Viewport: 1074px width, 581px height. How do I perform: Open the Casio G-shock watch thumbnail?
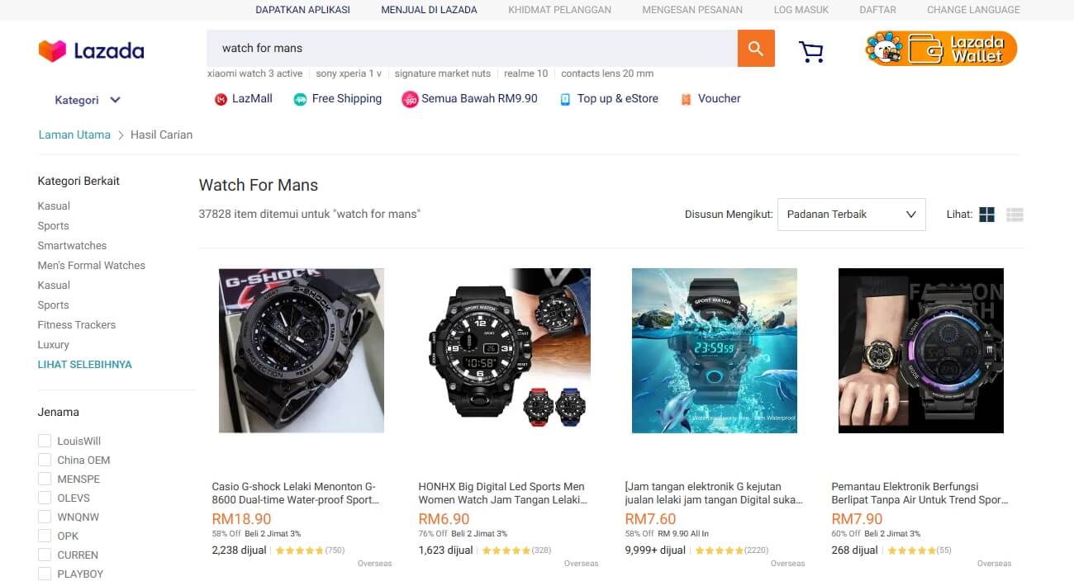coord(302,351)
